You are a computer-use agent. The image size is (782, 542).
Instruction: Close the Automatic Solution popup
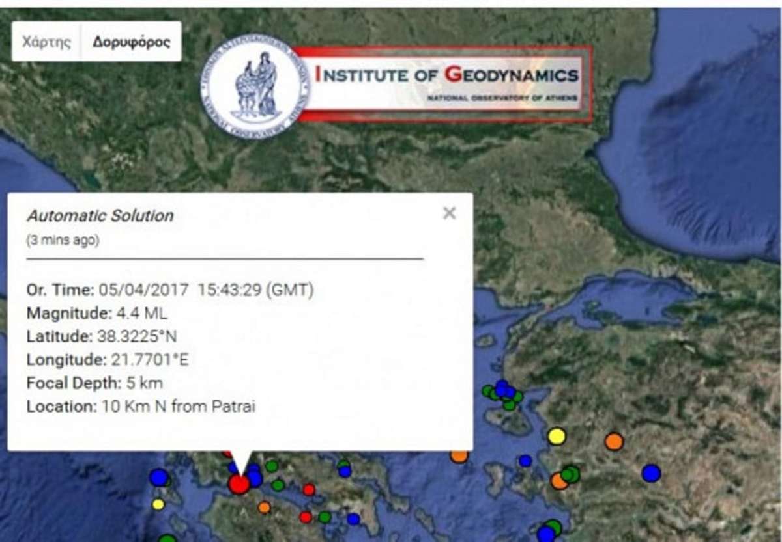(449, 213)
